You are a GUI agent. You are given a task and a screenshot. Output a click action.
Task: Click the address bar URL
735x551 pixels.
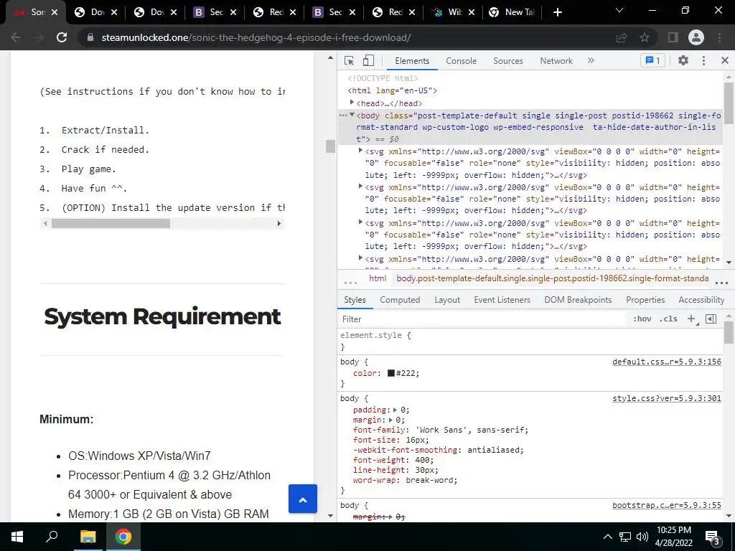click(x=256, y=37)
